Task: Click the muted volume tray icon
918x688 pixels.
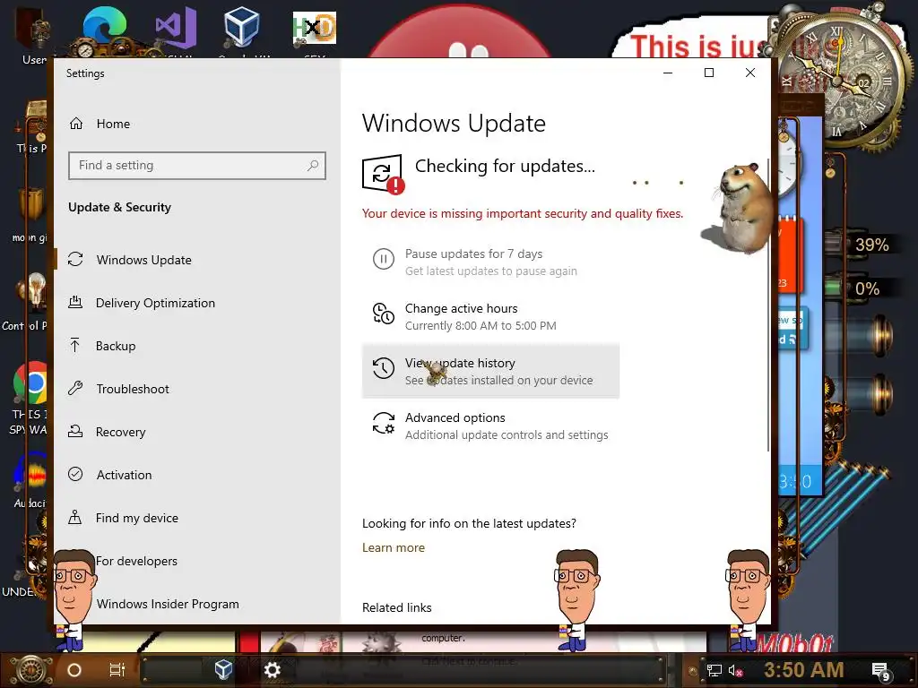Action: click(x=736, y=671)
